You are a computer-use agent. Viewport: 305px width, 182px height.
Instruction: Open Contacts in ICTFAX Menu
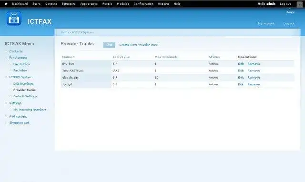point(16,51)
